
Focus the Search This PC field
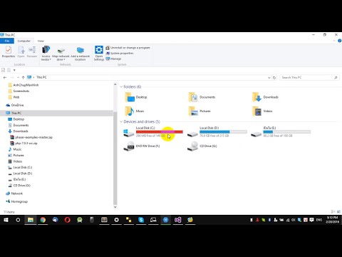click(x=309, y=78)
